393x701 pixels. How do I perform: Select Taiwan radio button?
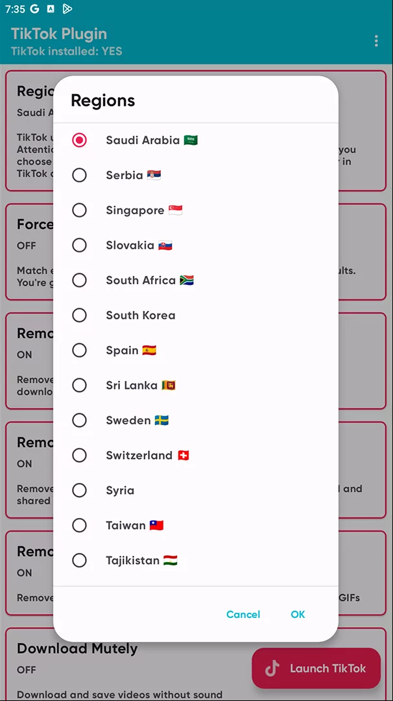[x=79, y=526]
